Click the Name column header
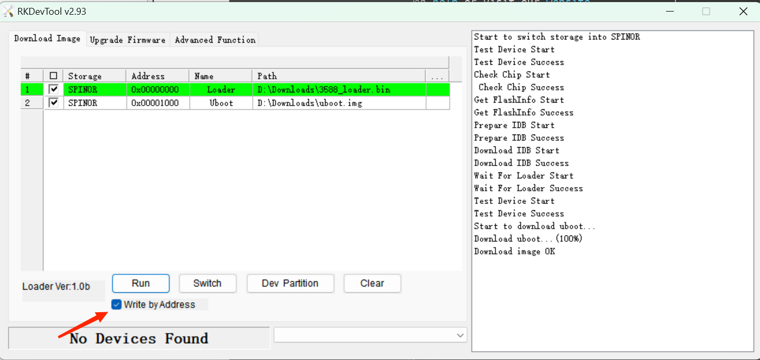The width and height of the screenshot is (760, 360). point(221,76)
